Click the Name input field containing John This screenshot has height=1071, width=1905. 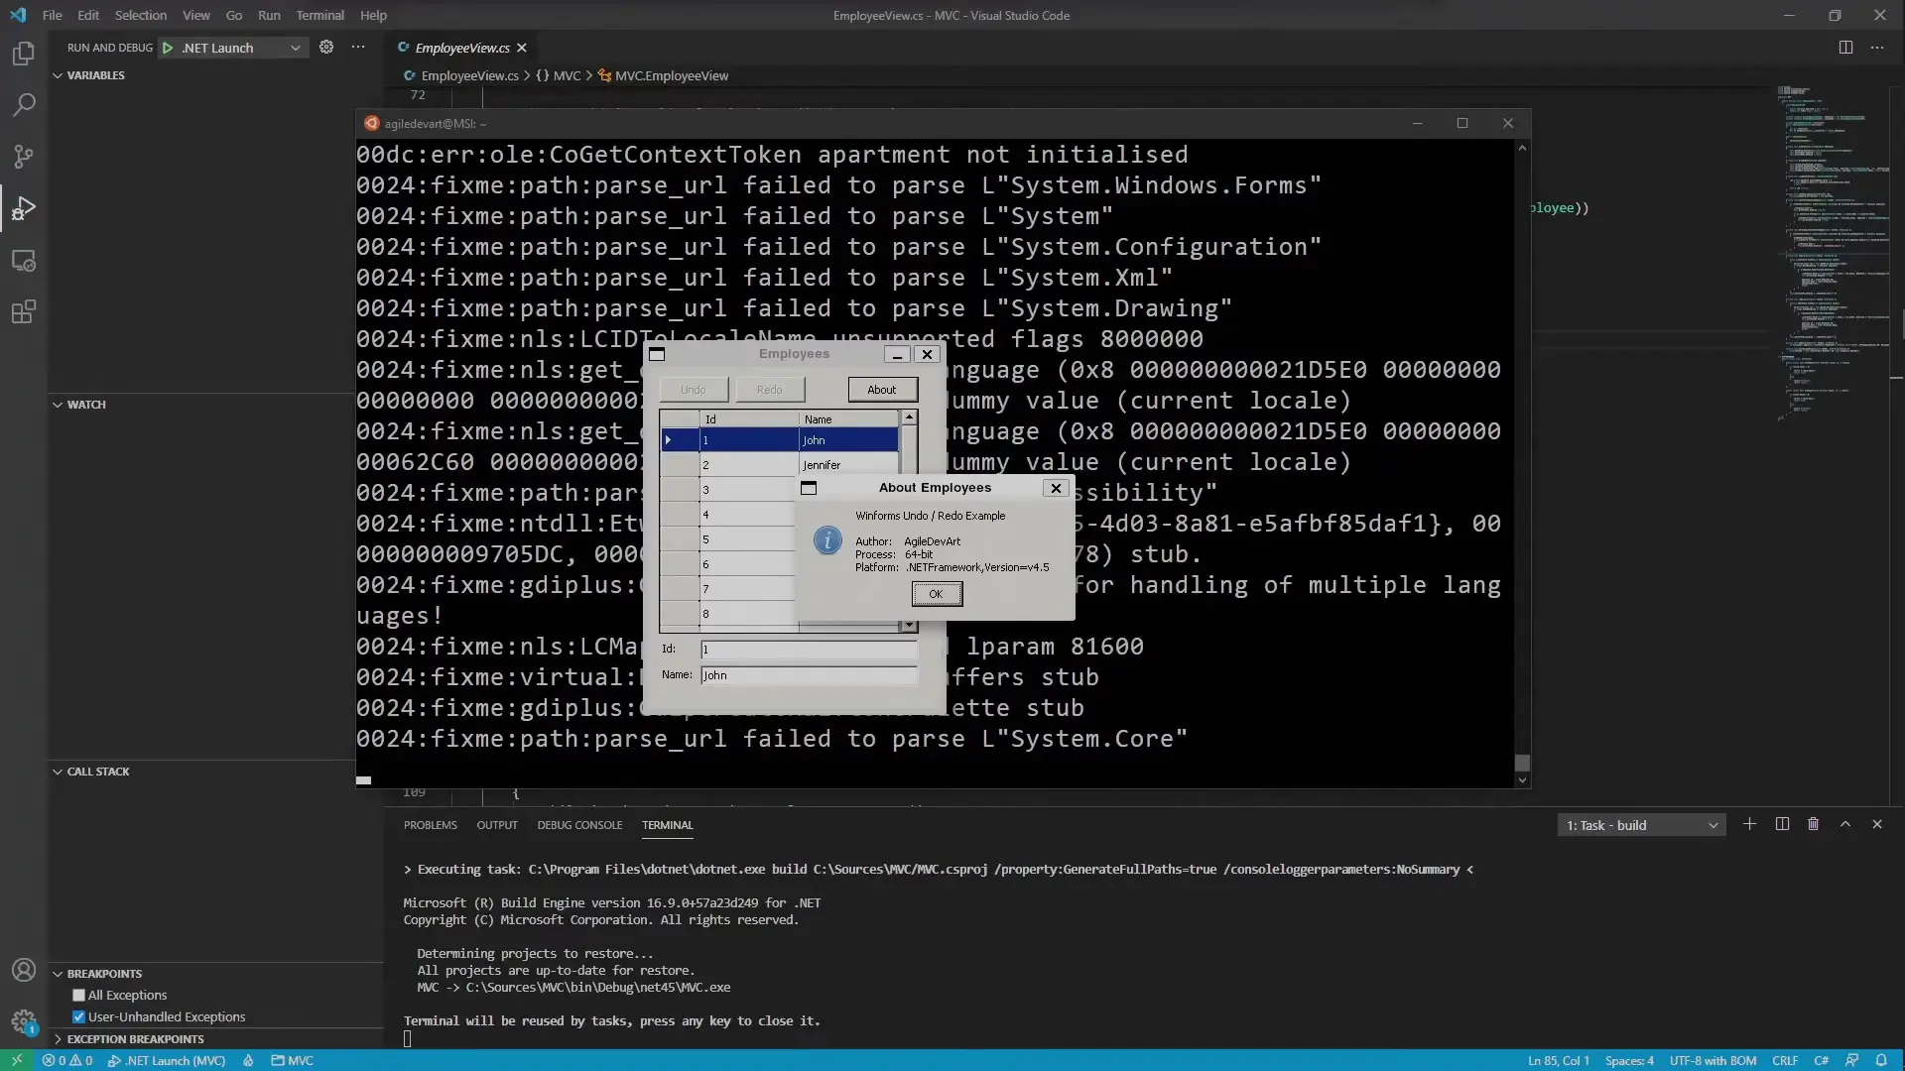809,675
